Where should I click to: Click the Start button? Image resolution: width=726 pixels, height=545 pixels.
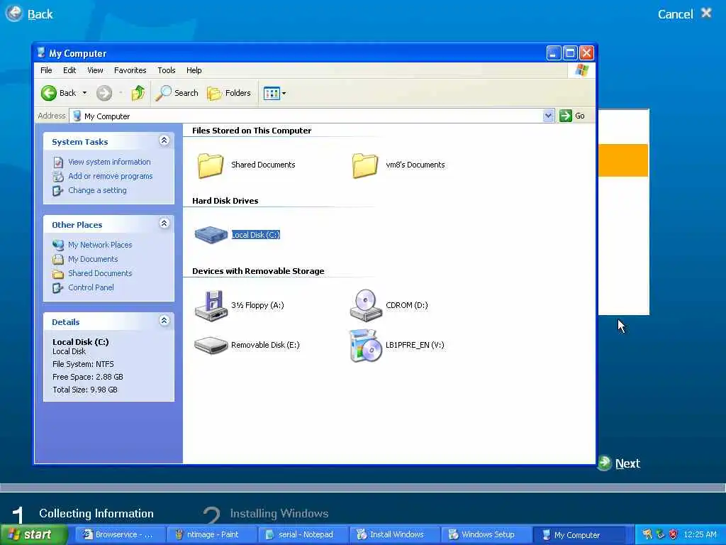33,535
